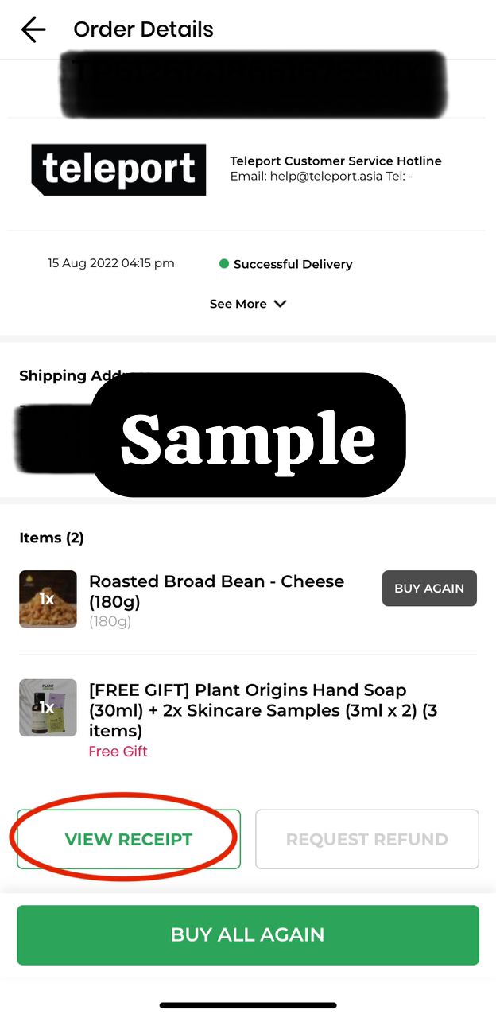Screen dimensions: 496x1018
Task: Tap the REQUEST REFUND button
Action: (x=366, y=839)
